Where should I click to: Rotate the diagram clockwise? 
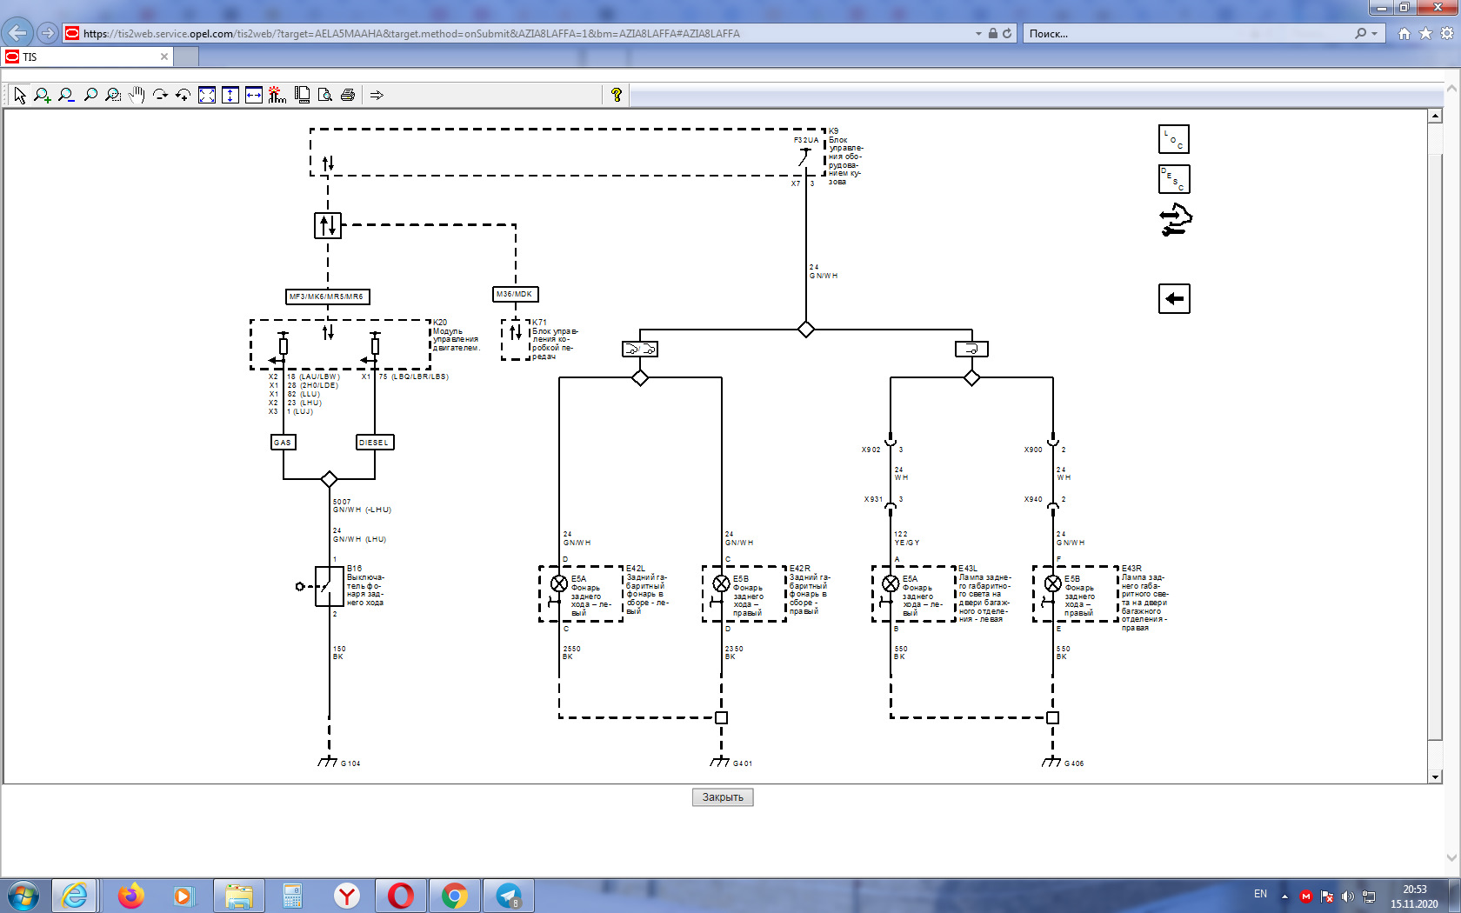pos(160,95)
